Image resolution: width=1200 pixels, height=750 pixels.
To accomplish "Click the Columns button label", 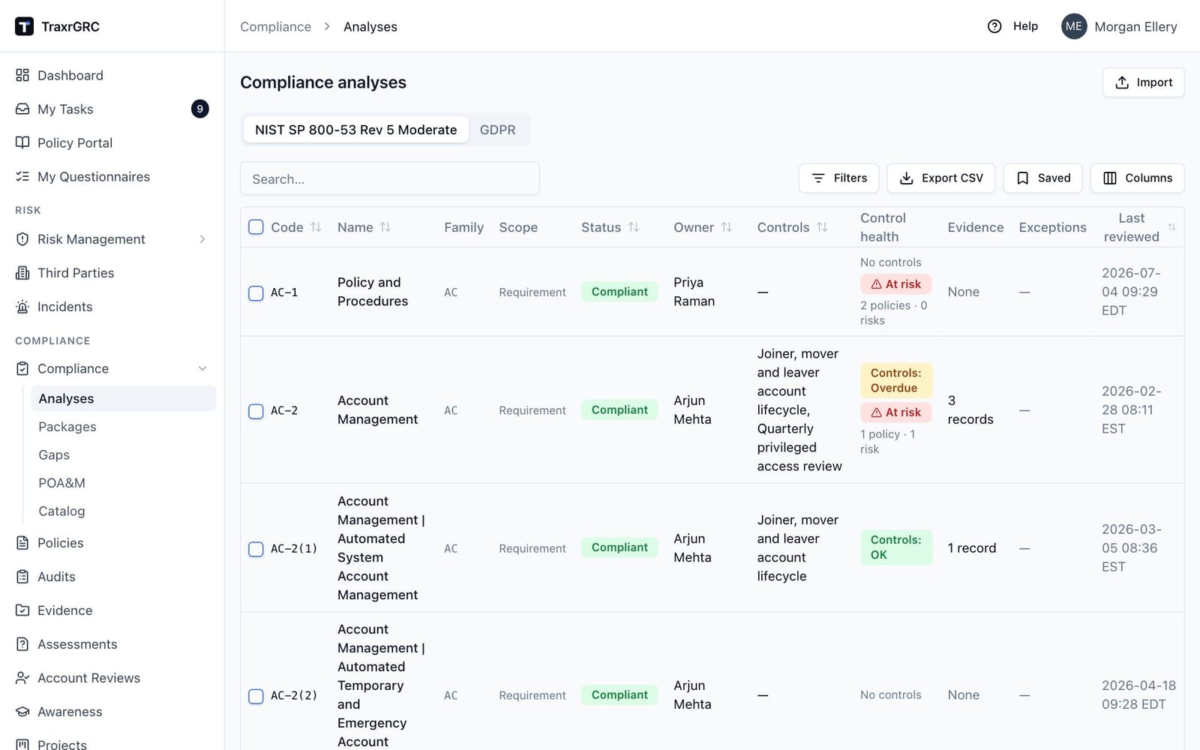I will coord(1148,178).
